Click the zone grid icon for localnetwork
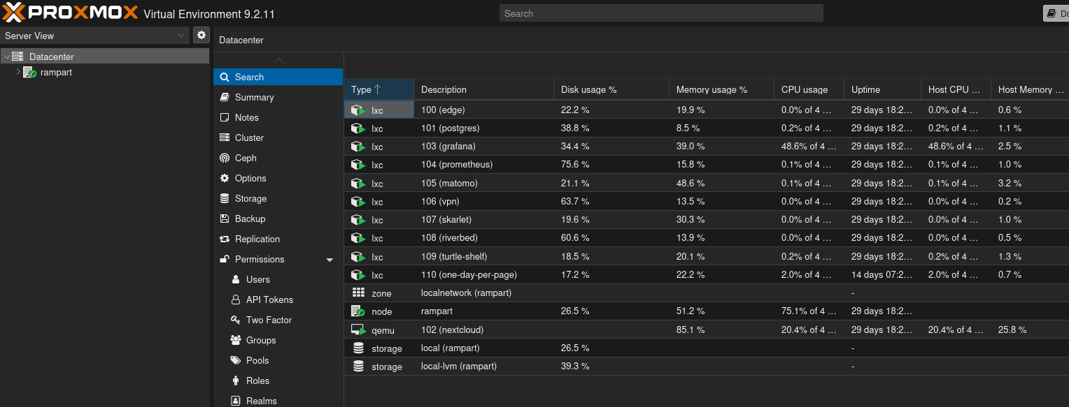Image resolution: width=1069 pixels, height=407 pixels. (358, 293)
